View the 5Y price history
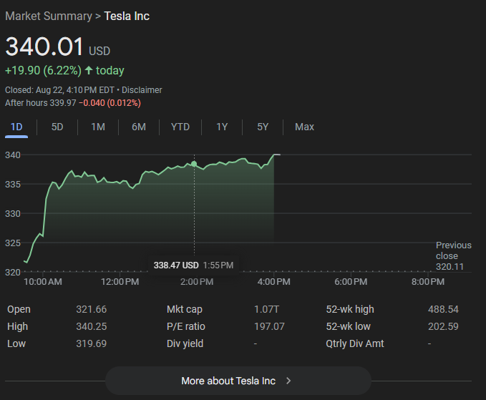The width and height of the screenshot is (486, 400). [x=263, y=127]
